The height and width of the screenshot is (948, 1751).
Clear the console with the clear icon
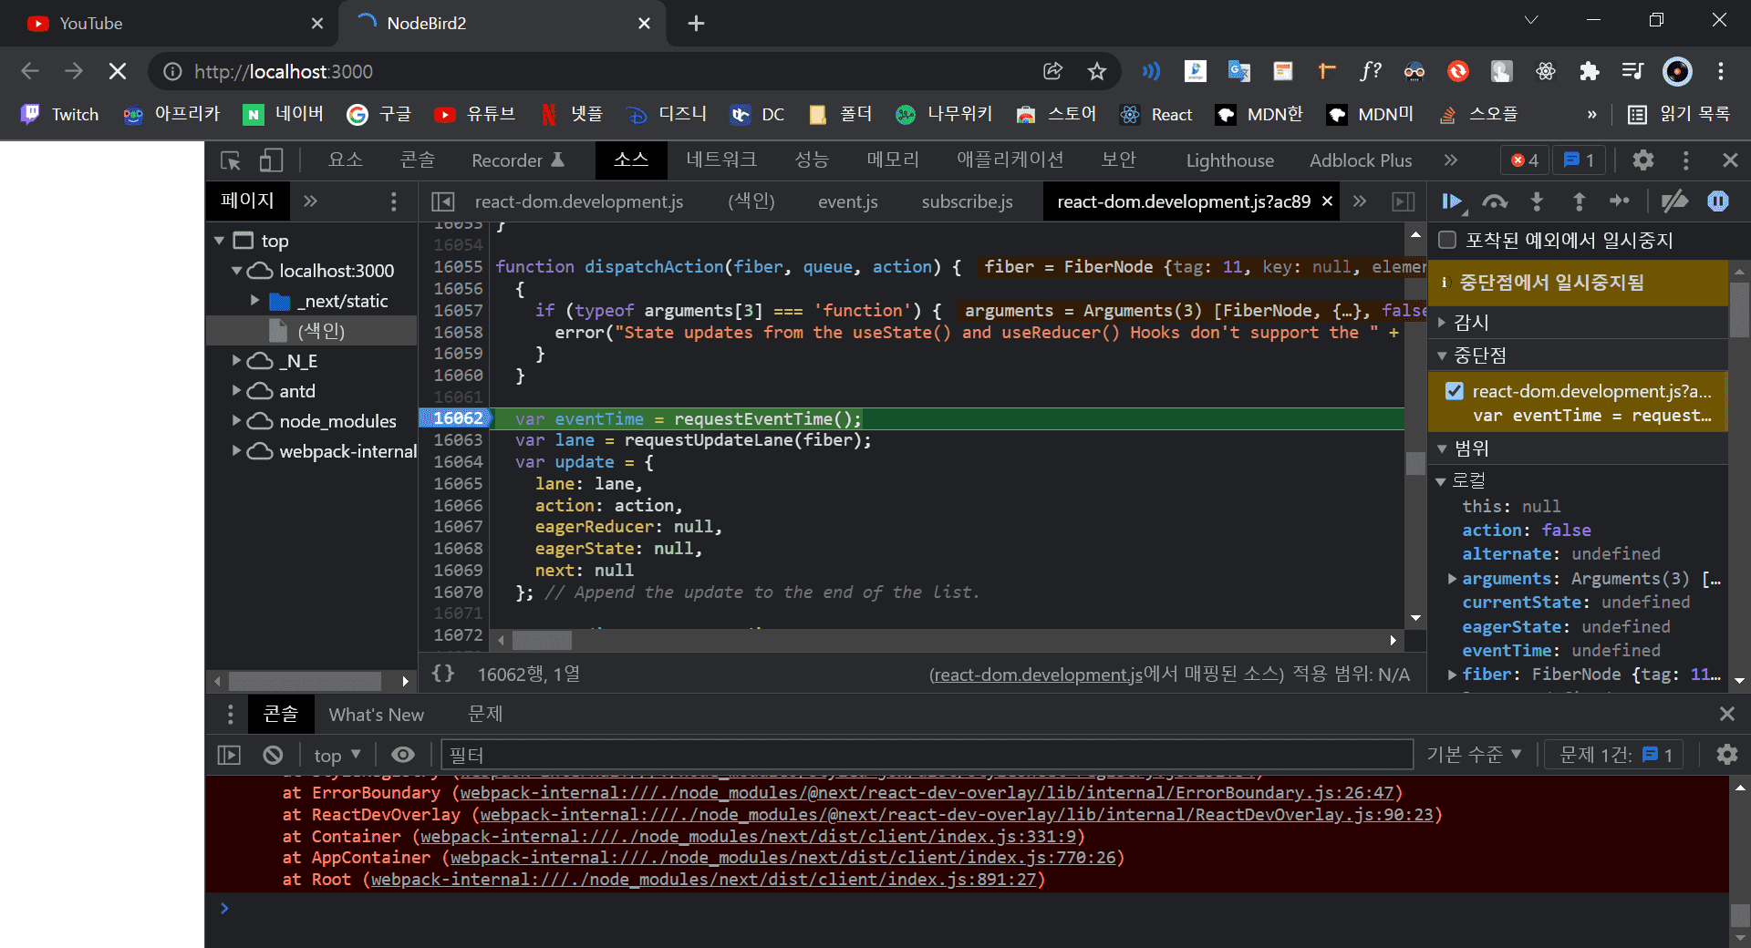tap(273, 755)
